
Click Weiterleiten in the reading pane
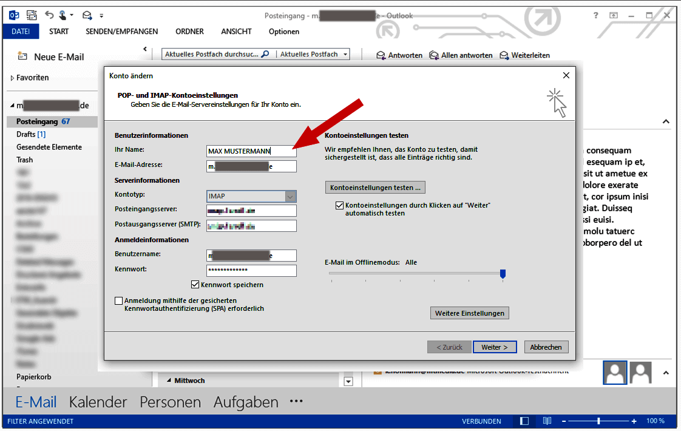point(524,55)
